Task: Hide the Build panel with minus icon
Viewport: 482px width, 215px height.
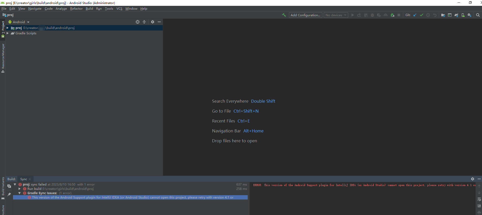Action: click(x=479, y=179)
